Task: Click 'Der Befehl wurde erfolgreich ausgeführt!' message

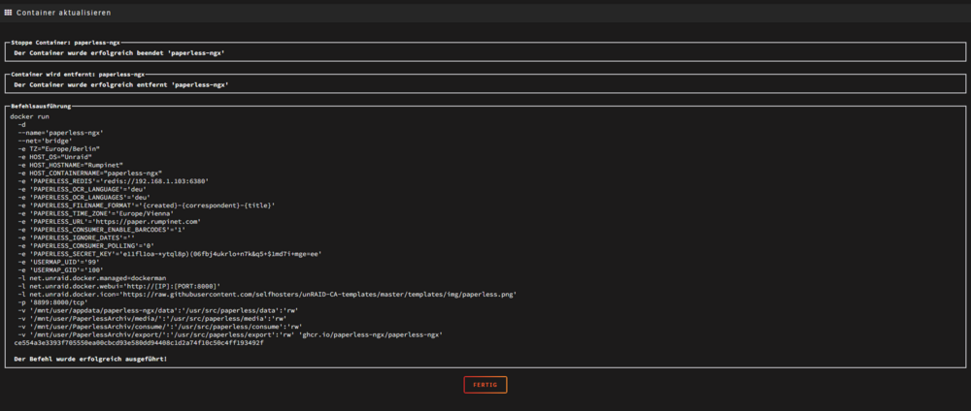Action: pyautogui.click(x=89, y=358)
